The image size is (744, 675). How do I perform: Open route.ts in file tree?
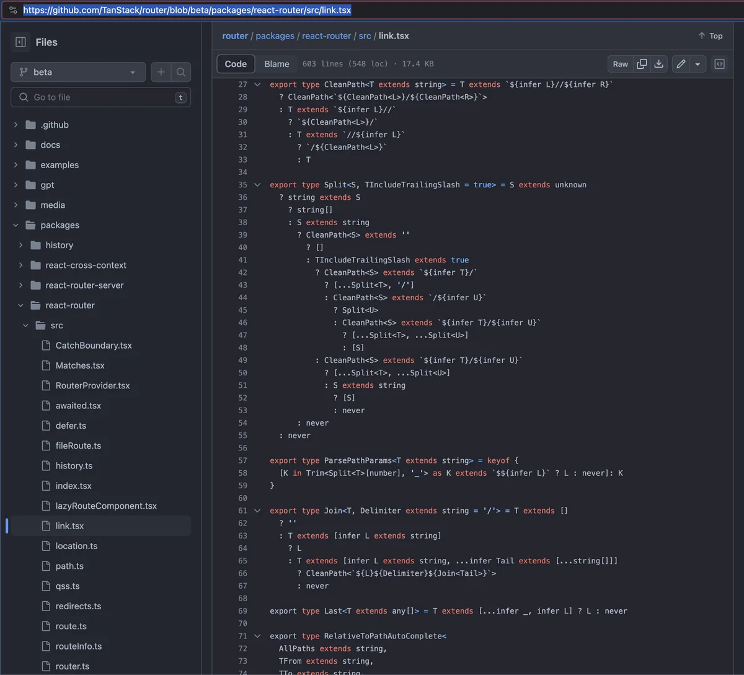71,626
